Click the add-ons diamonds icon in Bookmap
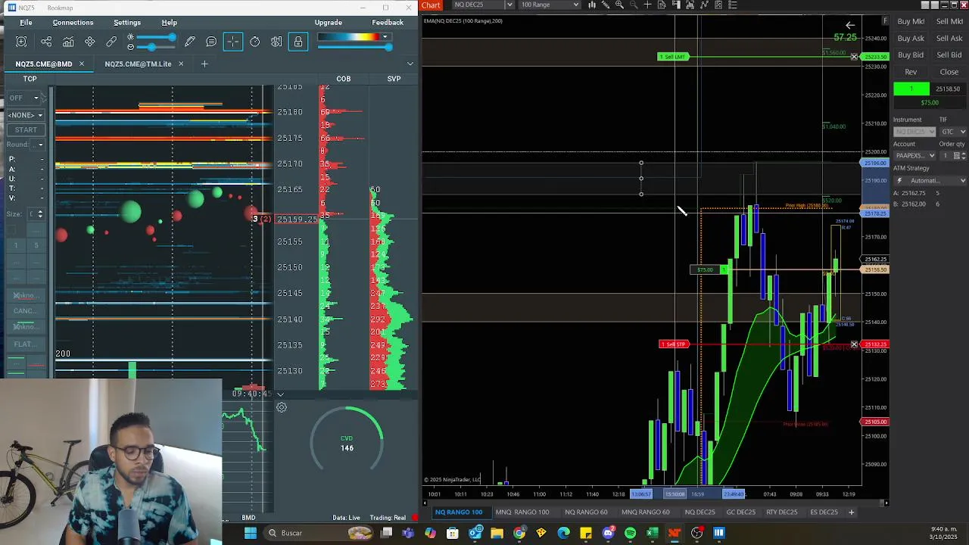The width and height of the screenshot is (969, 545). click(x=90, y=42)
